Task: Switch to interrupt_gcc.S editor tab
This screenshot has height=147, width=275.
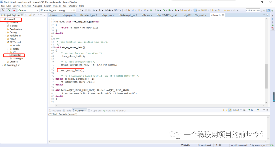Action: point(128,15)
